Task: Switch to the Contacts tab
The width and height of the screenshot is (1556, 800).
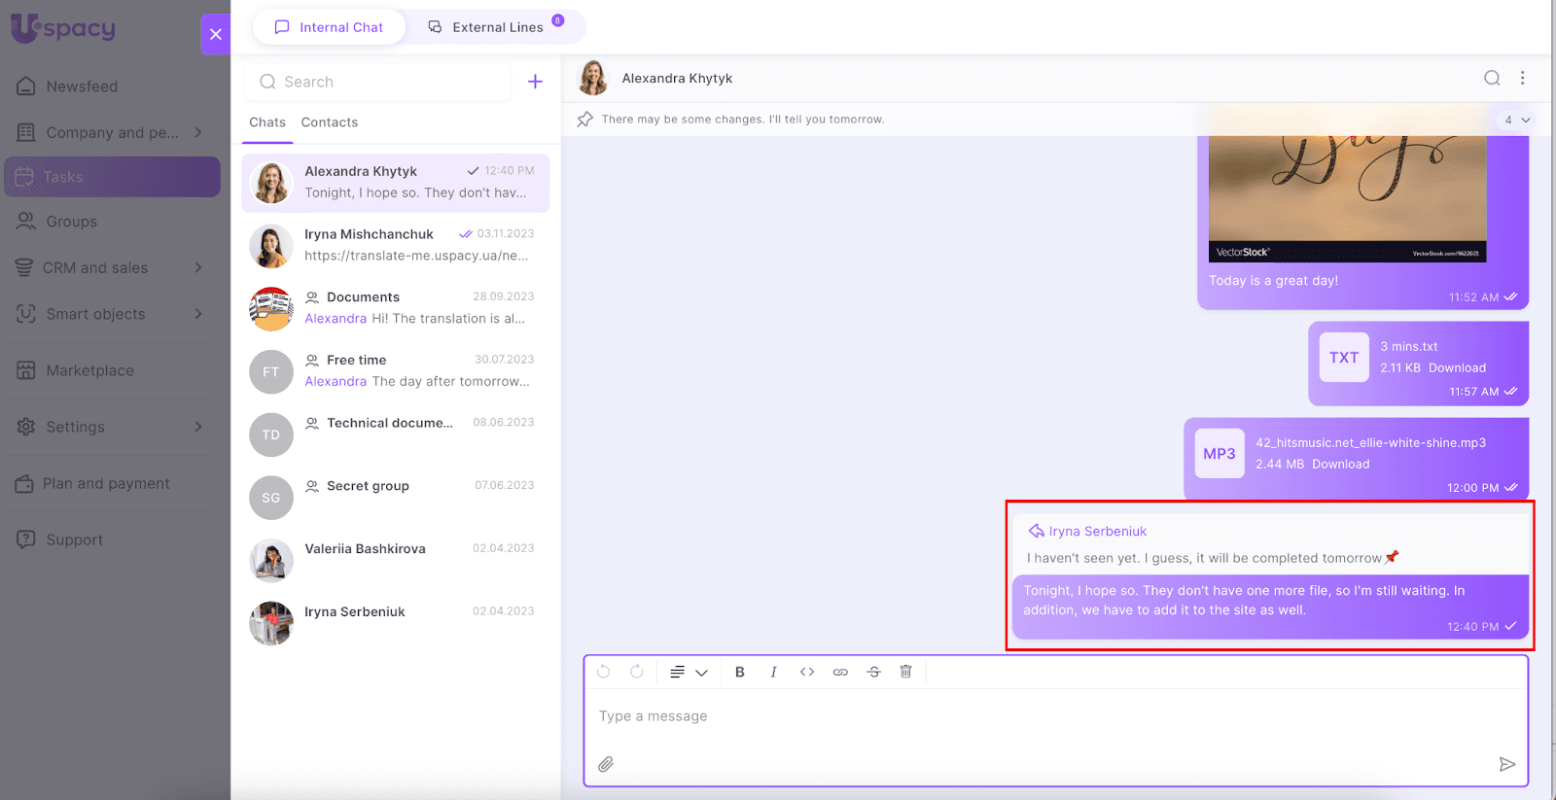Action: (329, 122)
